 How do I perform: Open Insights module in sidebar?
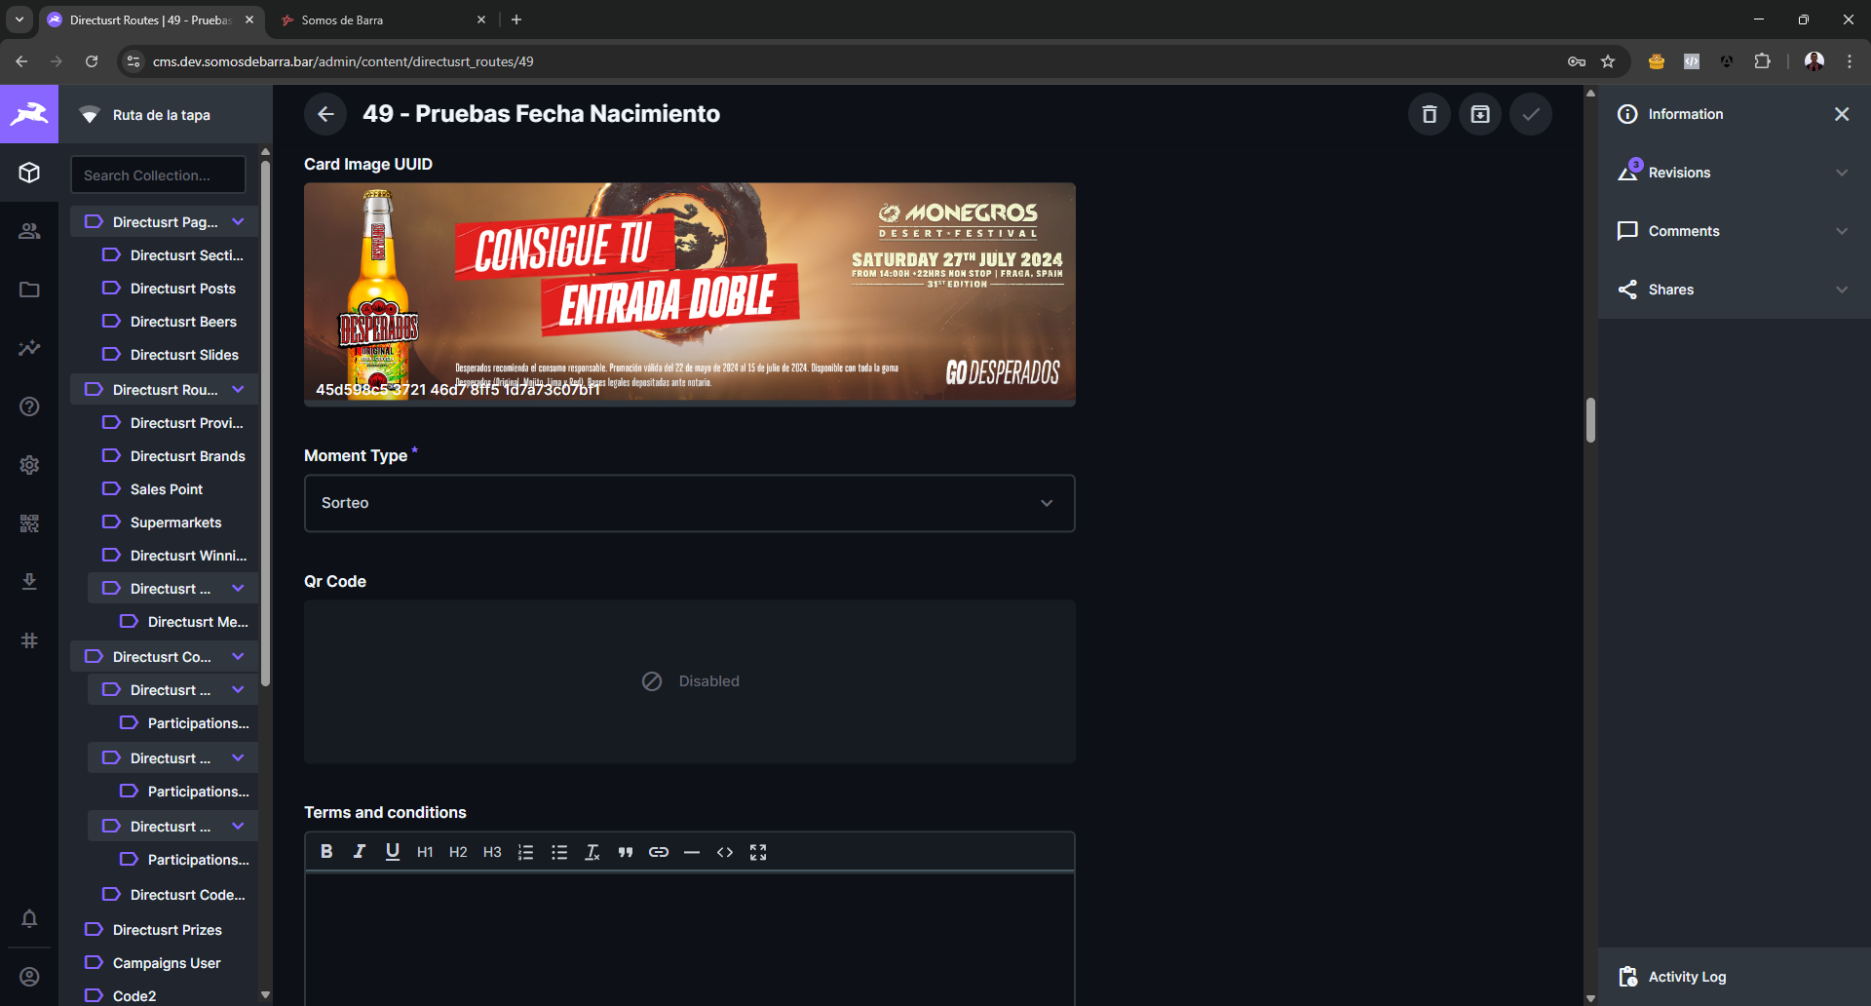point(29,348)
